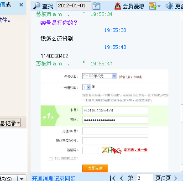The image size is (183, 181).
Task: Click the speaker icon in toolbar
Action: 169,6
